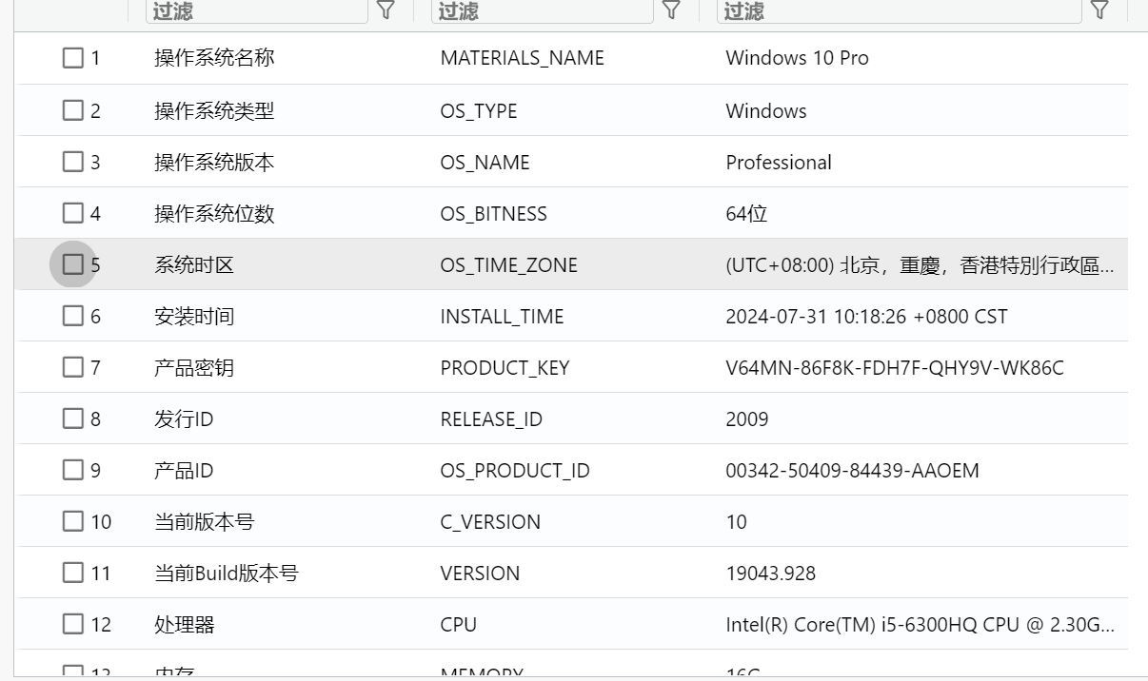This screenshot has height=681, width=1148.
Task: Check the checkbox for row 2 操作系统类型
Action: pyautogui.click(x=73, y=109)
